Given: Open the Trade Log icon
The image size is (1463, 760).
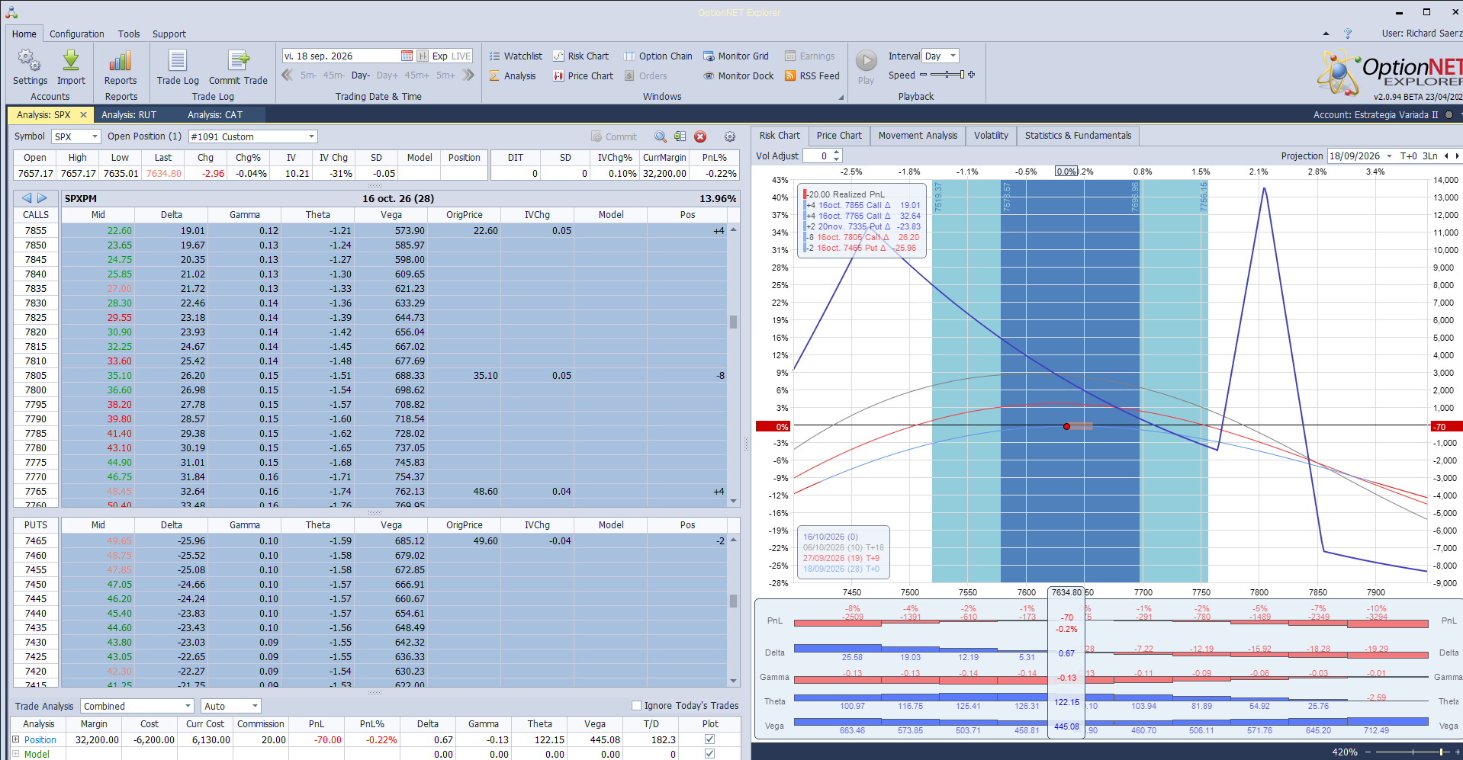Looking at the screenshot, I should coord(178,61).
